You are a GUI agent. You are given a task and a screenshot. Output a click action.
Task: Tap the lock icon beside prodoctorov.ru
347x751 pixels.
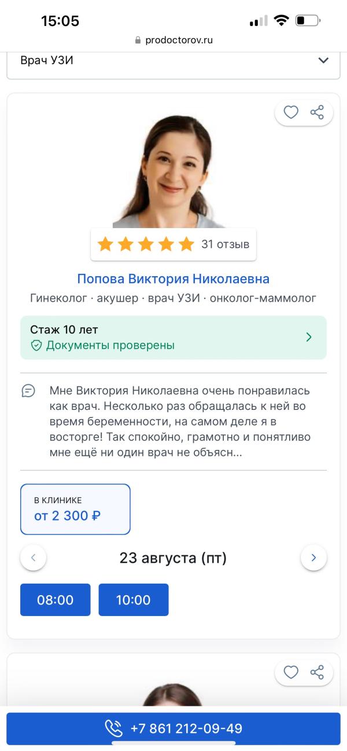coord(138,41)
